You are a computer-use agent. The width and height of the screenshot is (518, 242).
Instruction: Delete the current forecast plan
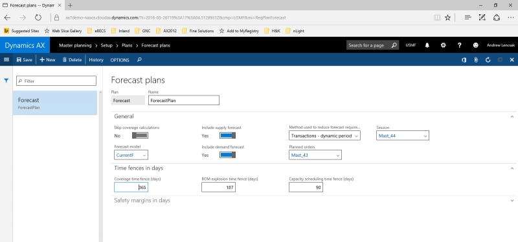[x=72, y=60]
